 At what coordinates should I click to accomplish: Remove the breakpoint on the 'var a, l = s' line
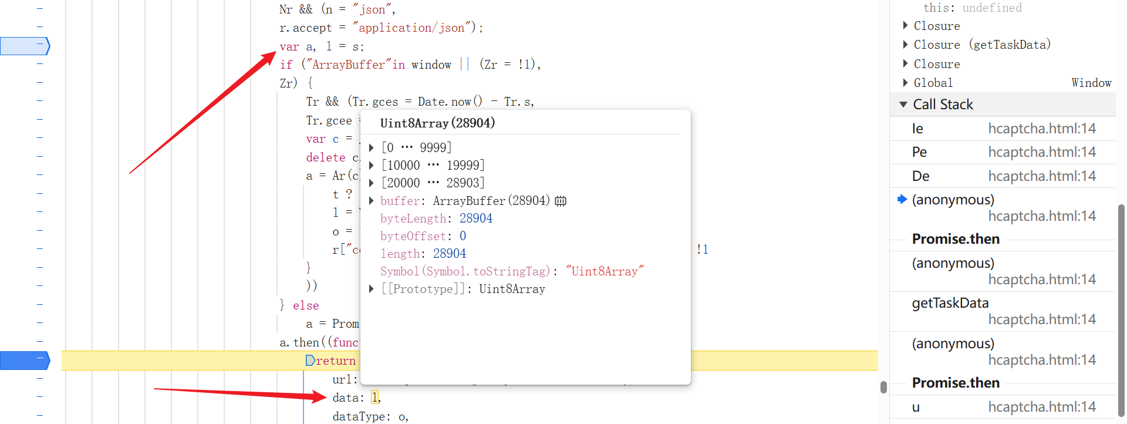(25, 46)
